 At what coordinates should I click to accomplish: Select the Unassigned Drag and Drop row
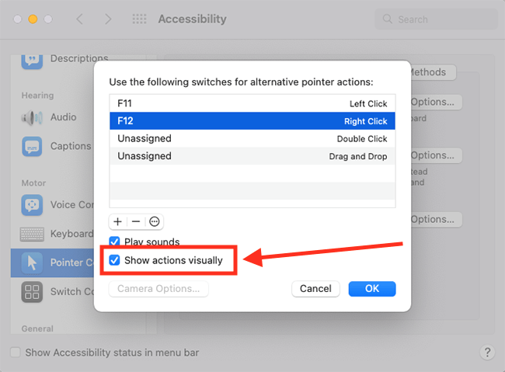(x=252, y=156)
